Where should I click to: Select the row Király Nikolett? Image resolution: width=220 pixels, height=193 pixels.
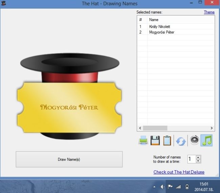pyautogui.click(x=176, y=26)
